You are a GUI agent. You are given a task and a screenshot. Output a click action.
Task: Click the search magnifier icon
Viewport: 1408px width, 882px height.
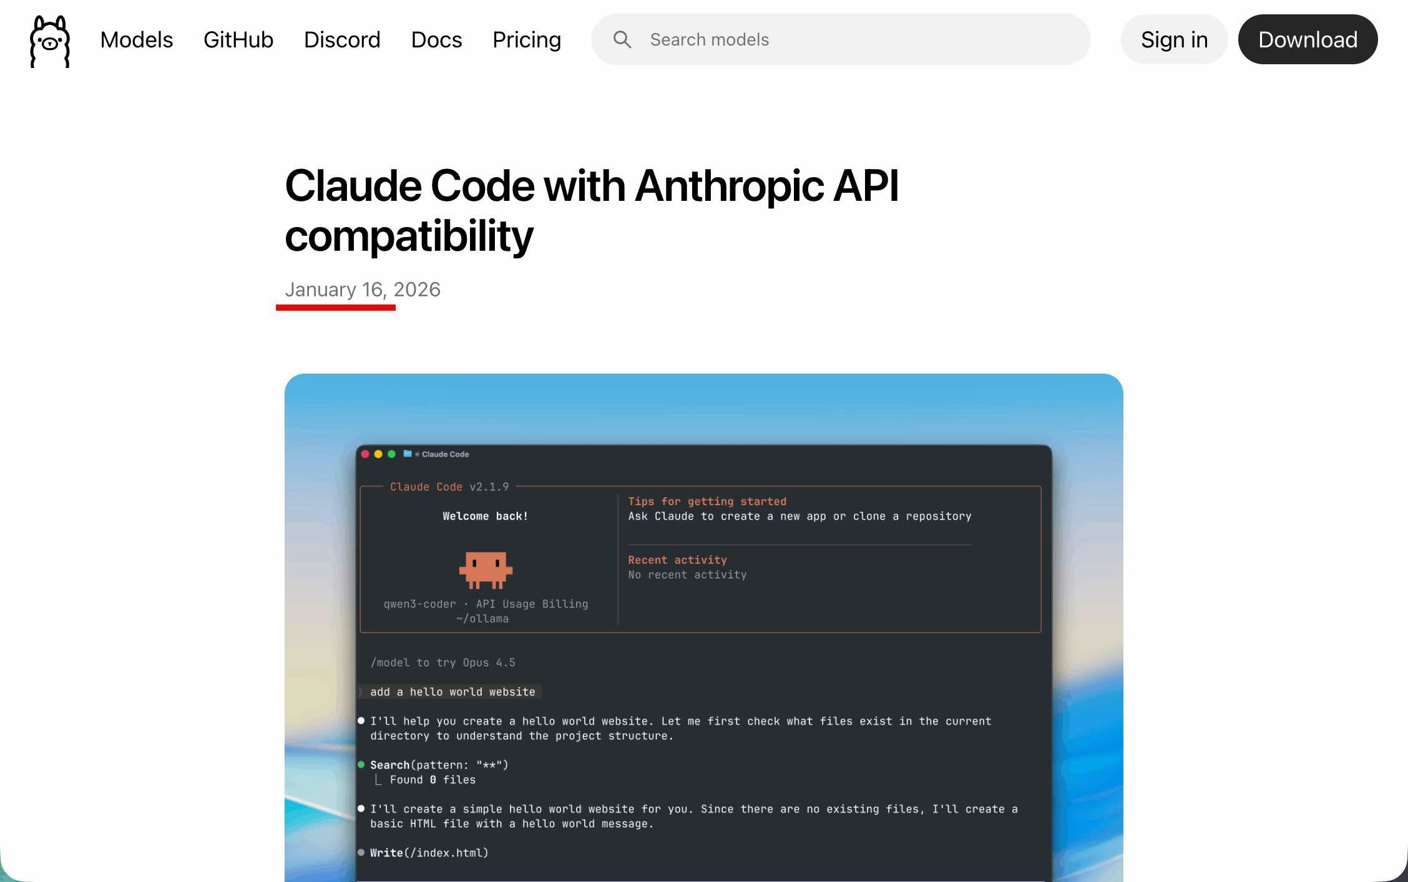pyautogui.click(x=622, y=39)
